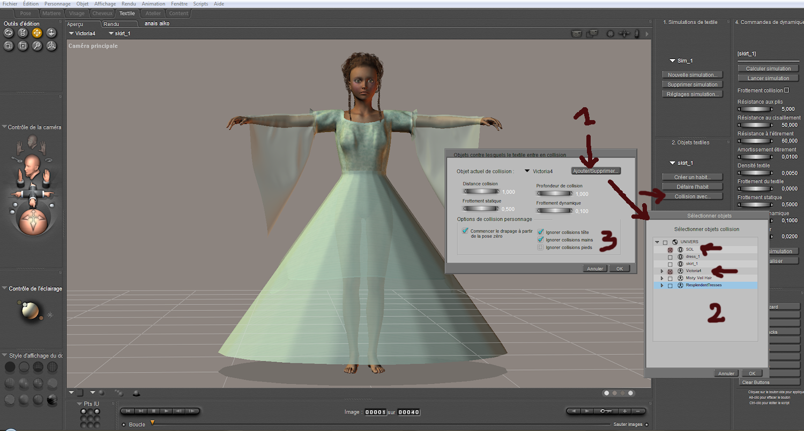Click the ground shadow icon below preview
804x431 pixels.
[136, 393]
